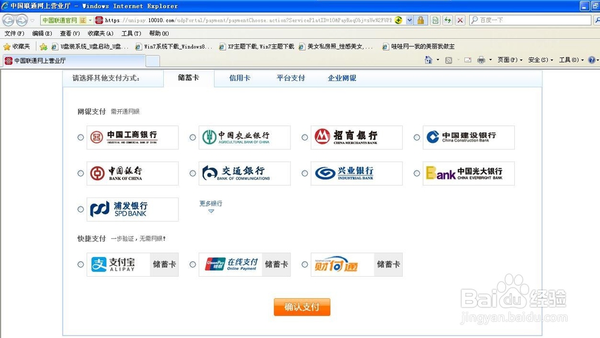Click the RSS feeds icon

click(448, 60)
